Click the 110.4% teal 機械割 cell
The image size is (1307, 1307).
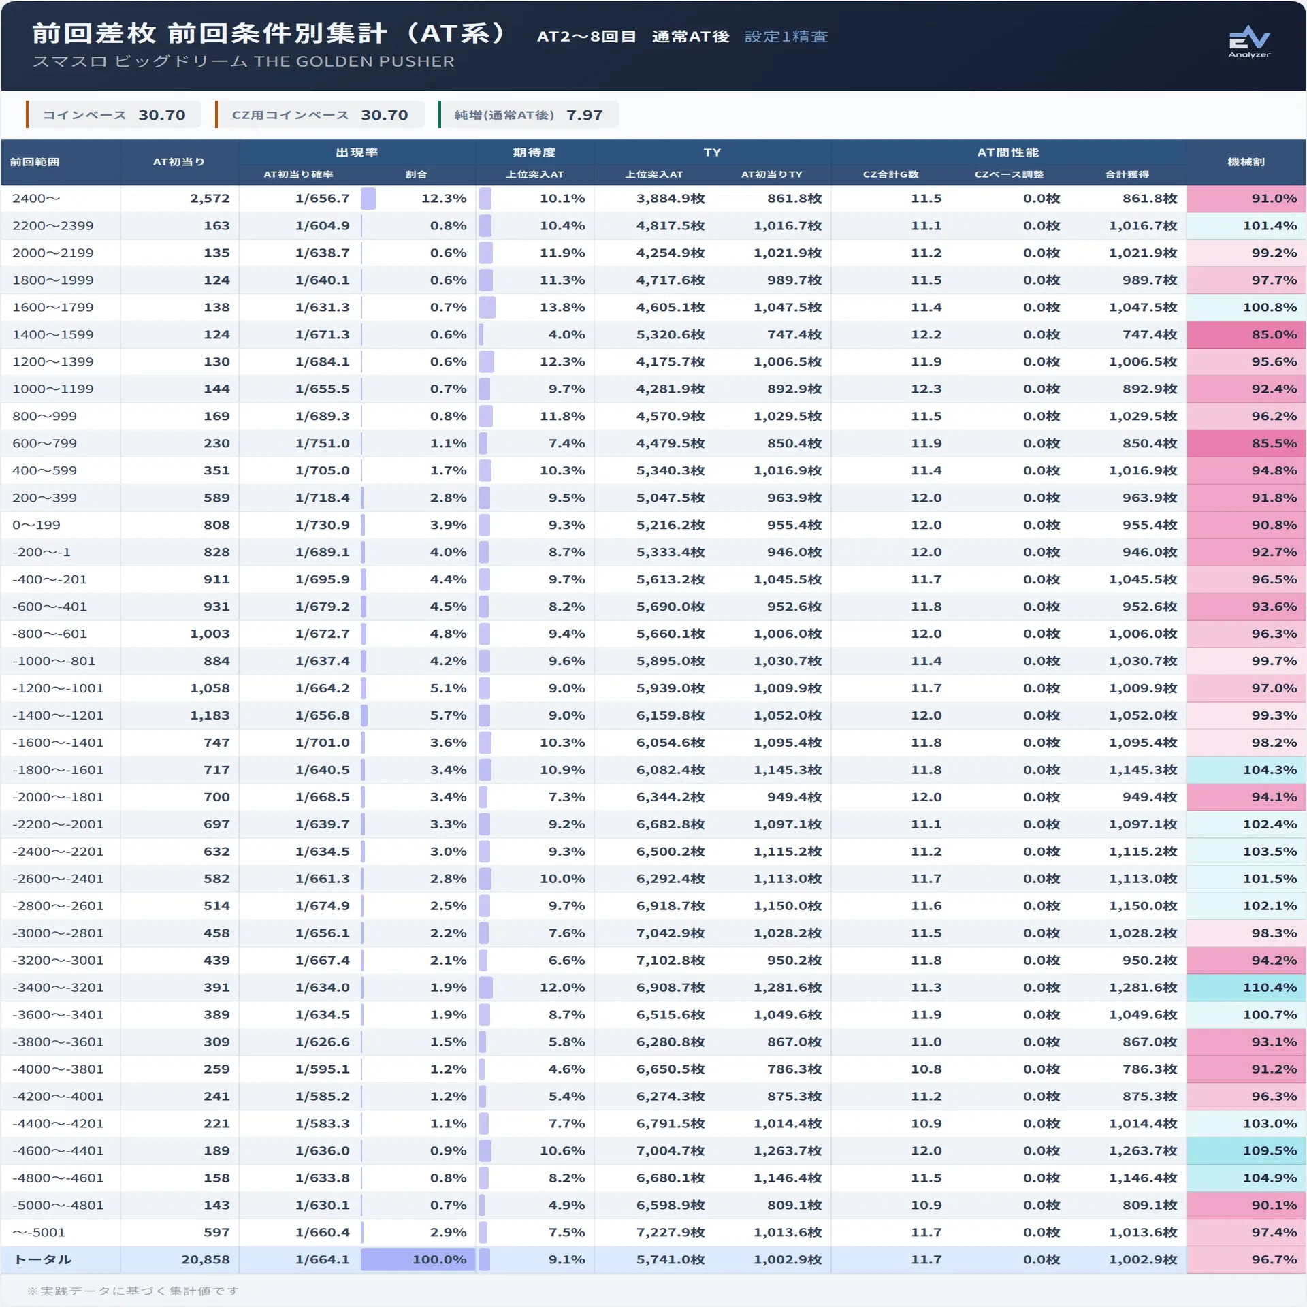click(x=1246, y=988)
